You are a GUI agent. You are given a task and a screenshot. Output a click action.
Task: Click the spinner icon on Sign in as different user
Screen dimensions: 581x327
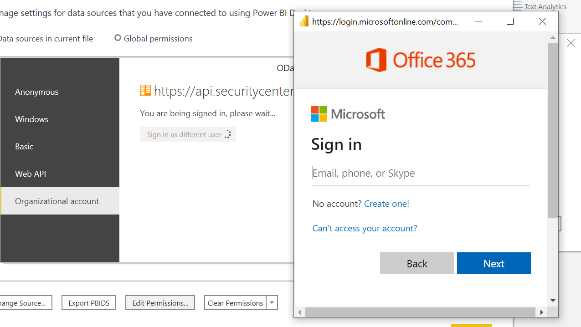point(228,134)
